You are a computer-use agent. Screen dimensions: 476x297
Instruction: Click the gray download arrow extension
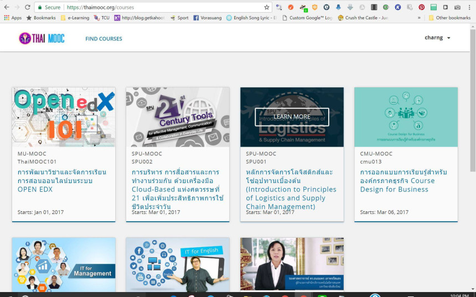[x=350, y=7]
